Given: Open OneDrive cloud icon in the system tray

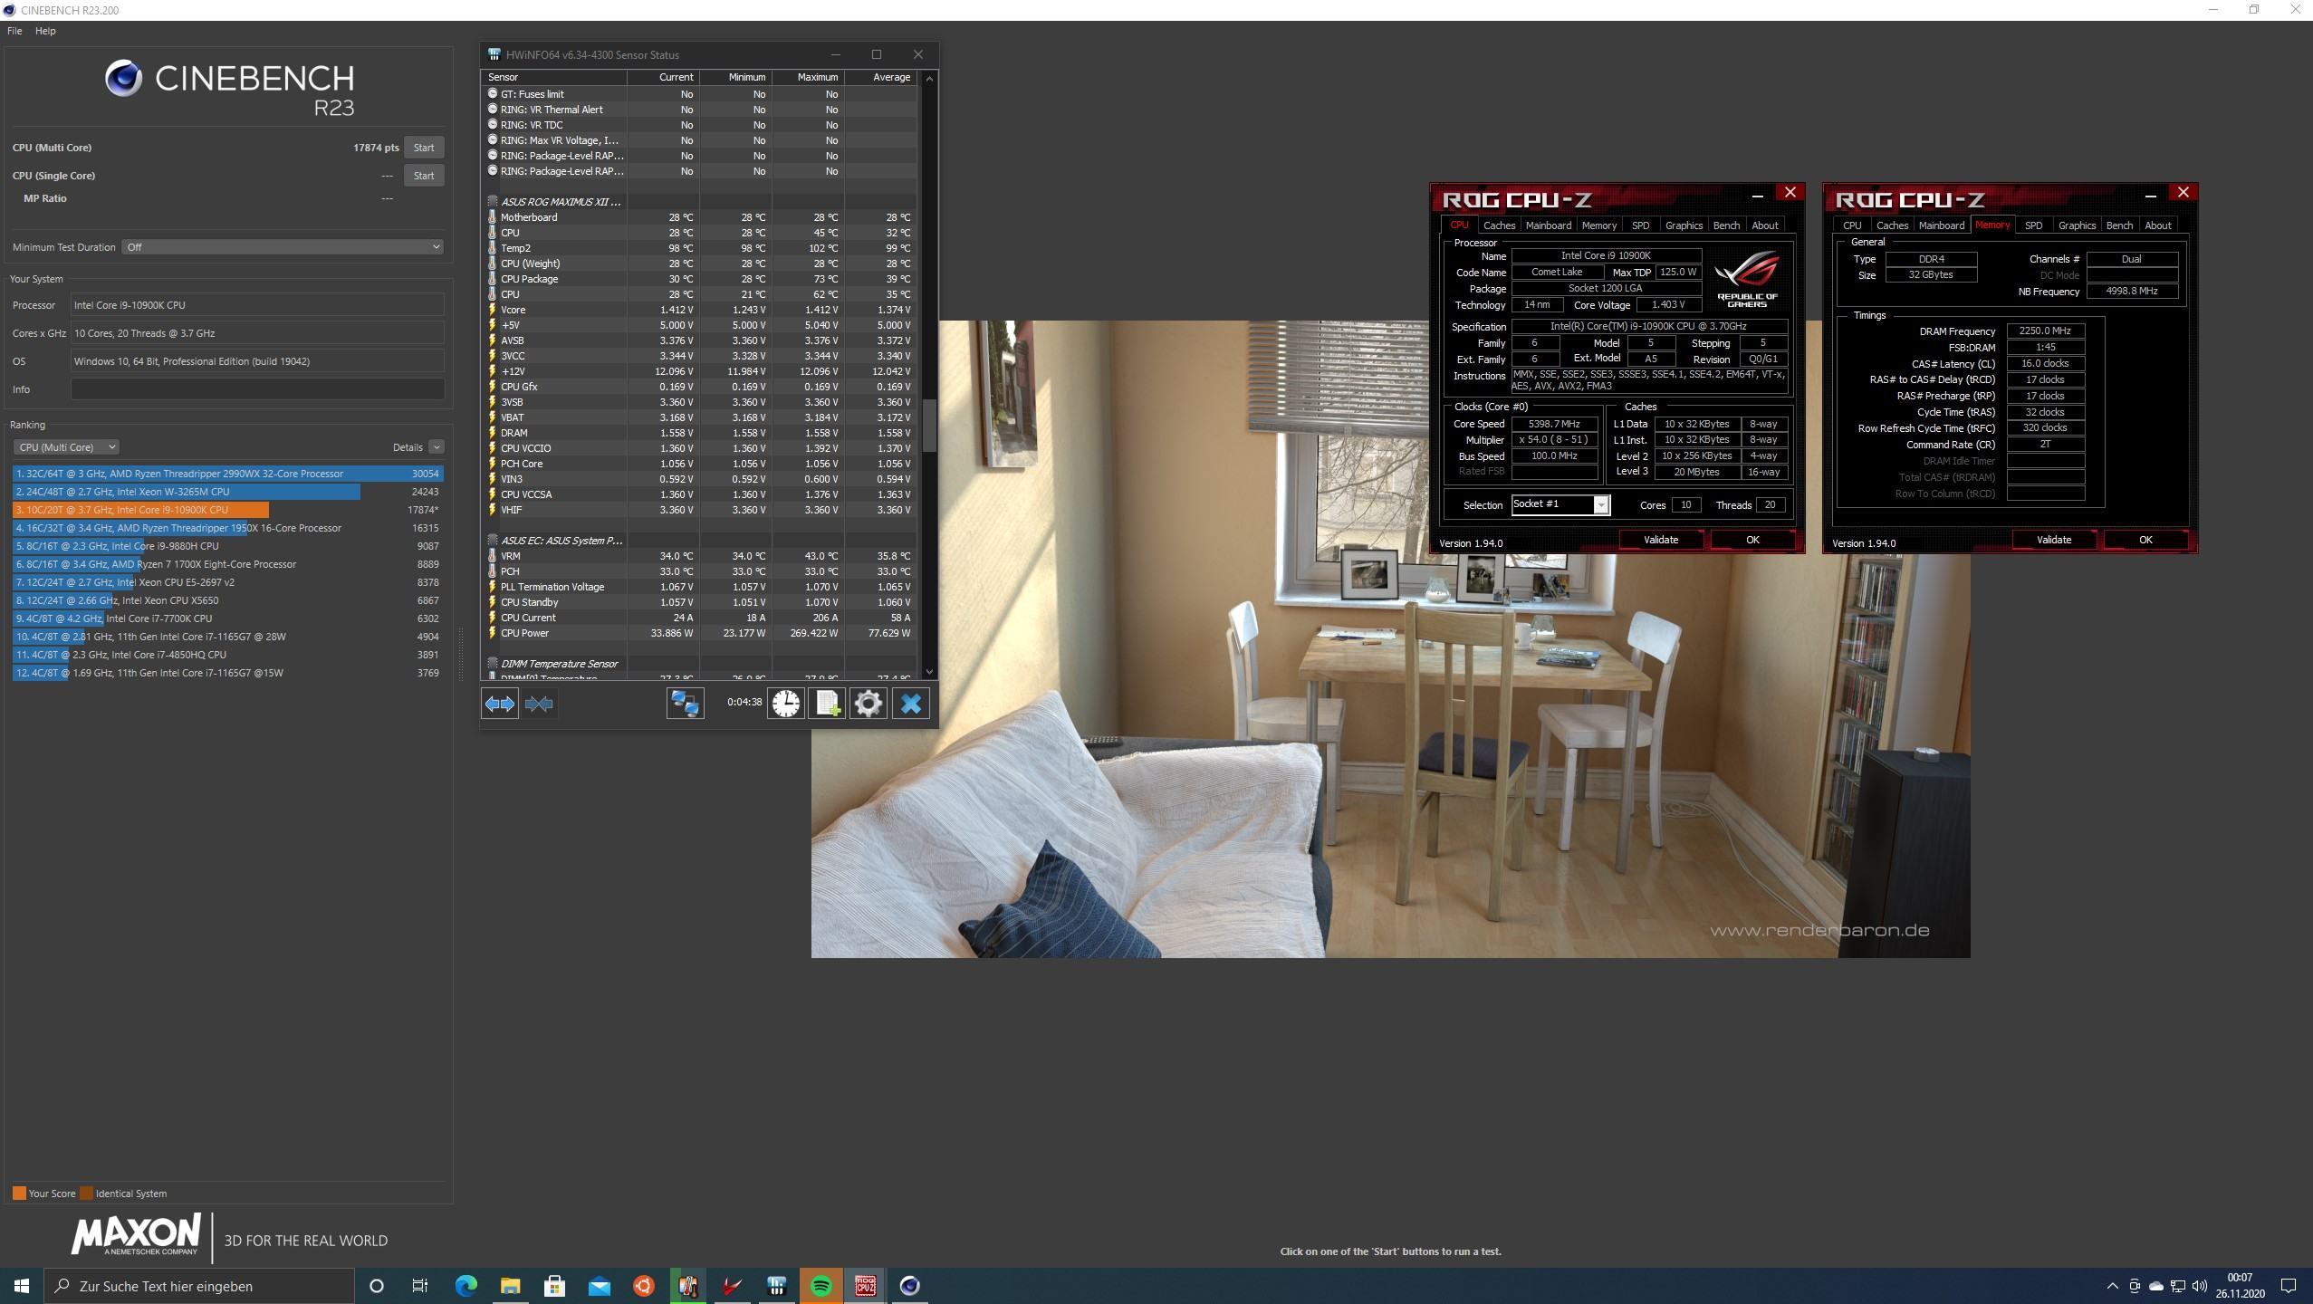Looking at the screenshot, I should (x=2155, y=1286).
